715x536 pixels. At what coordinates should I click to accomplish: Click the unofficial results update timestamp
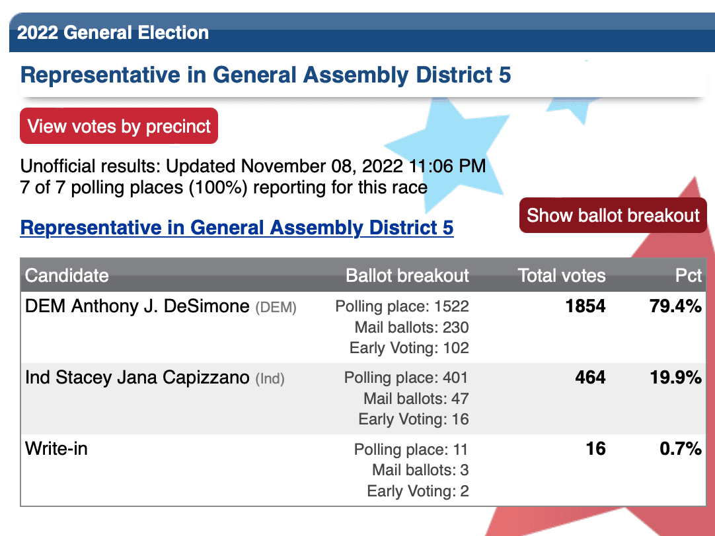[253, 166]
